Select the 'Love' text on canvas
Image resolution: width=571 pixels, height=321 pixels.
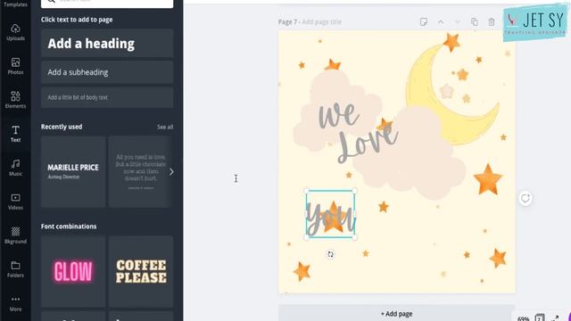[368, 144]
